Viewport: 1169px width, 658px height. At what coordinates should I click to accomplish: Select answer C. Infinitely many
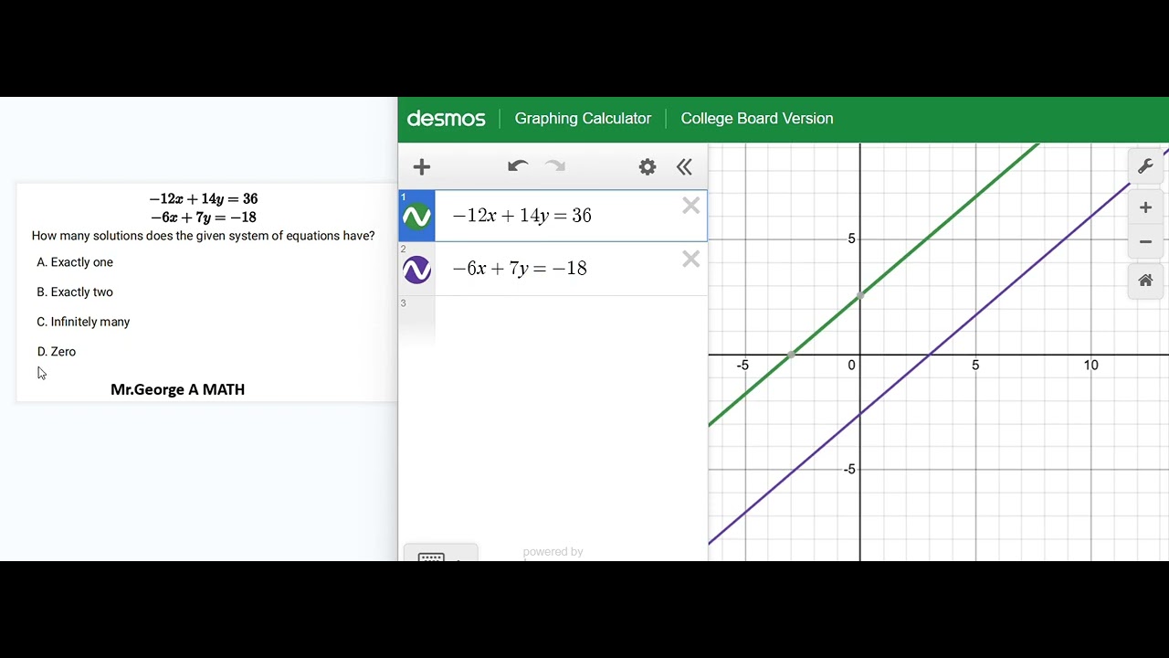(x=83, y=322)
